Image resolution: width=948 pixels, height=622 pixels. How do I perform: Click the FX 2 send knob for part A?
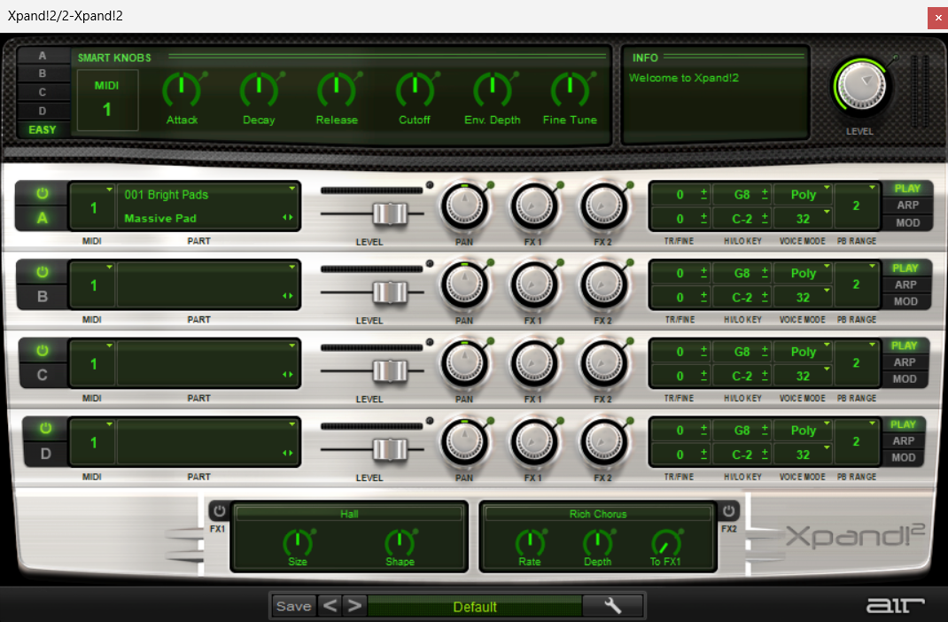tap(604, 206)
